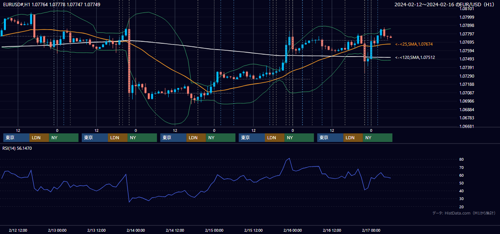500x234 pixels.
Task: Select the 2/17 00:00 time axis label
Action: coord(371,230)
